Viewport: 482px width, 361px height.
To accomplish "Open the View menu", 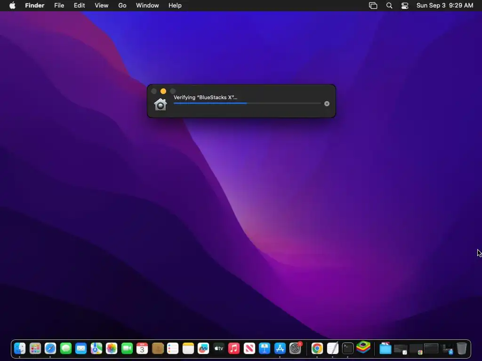I will 102,6.
